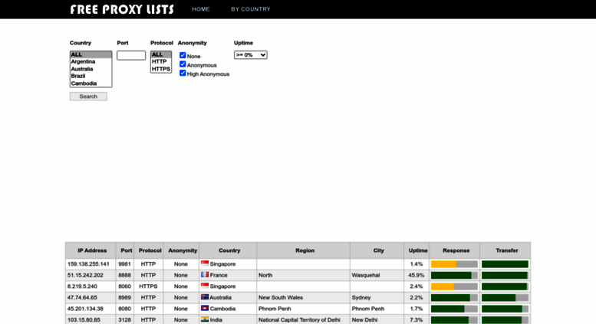Select HTTPS in the Protocol list

(x=161, y=69)
